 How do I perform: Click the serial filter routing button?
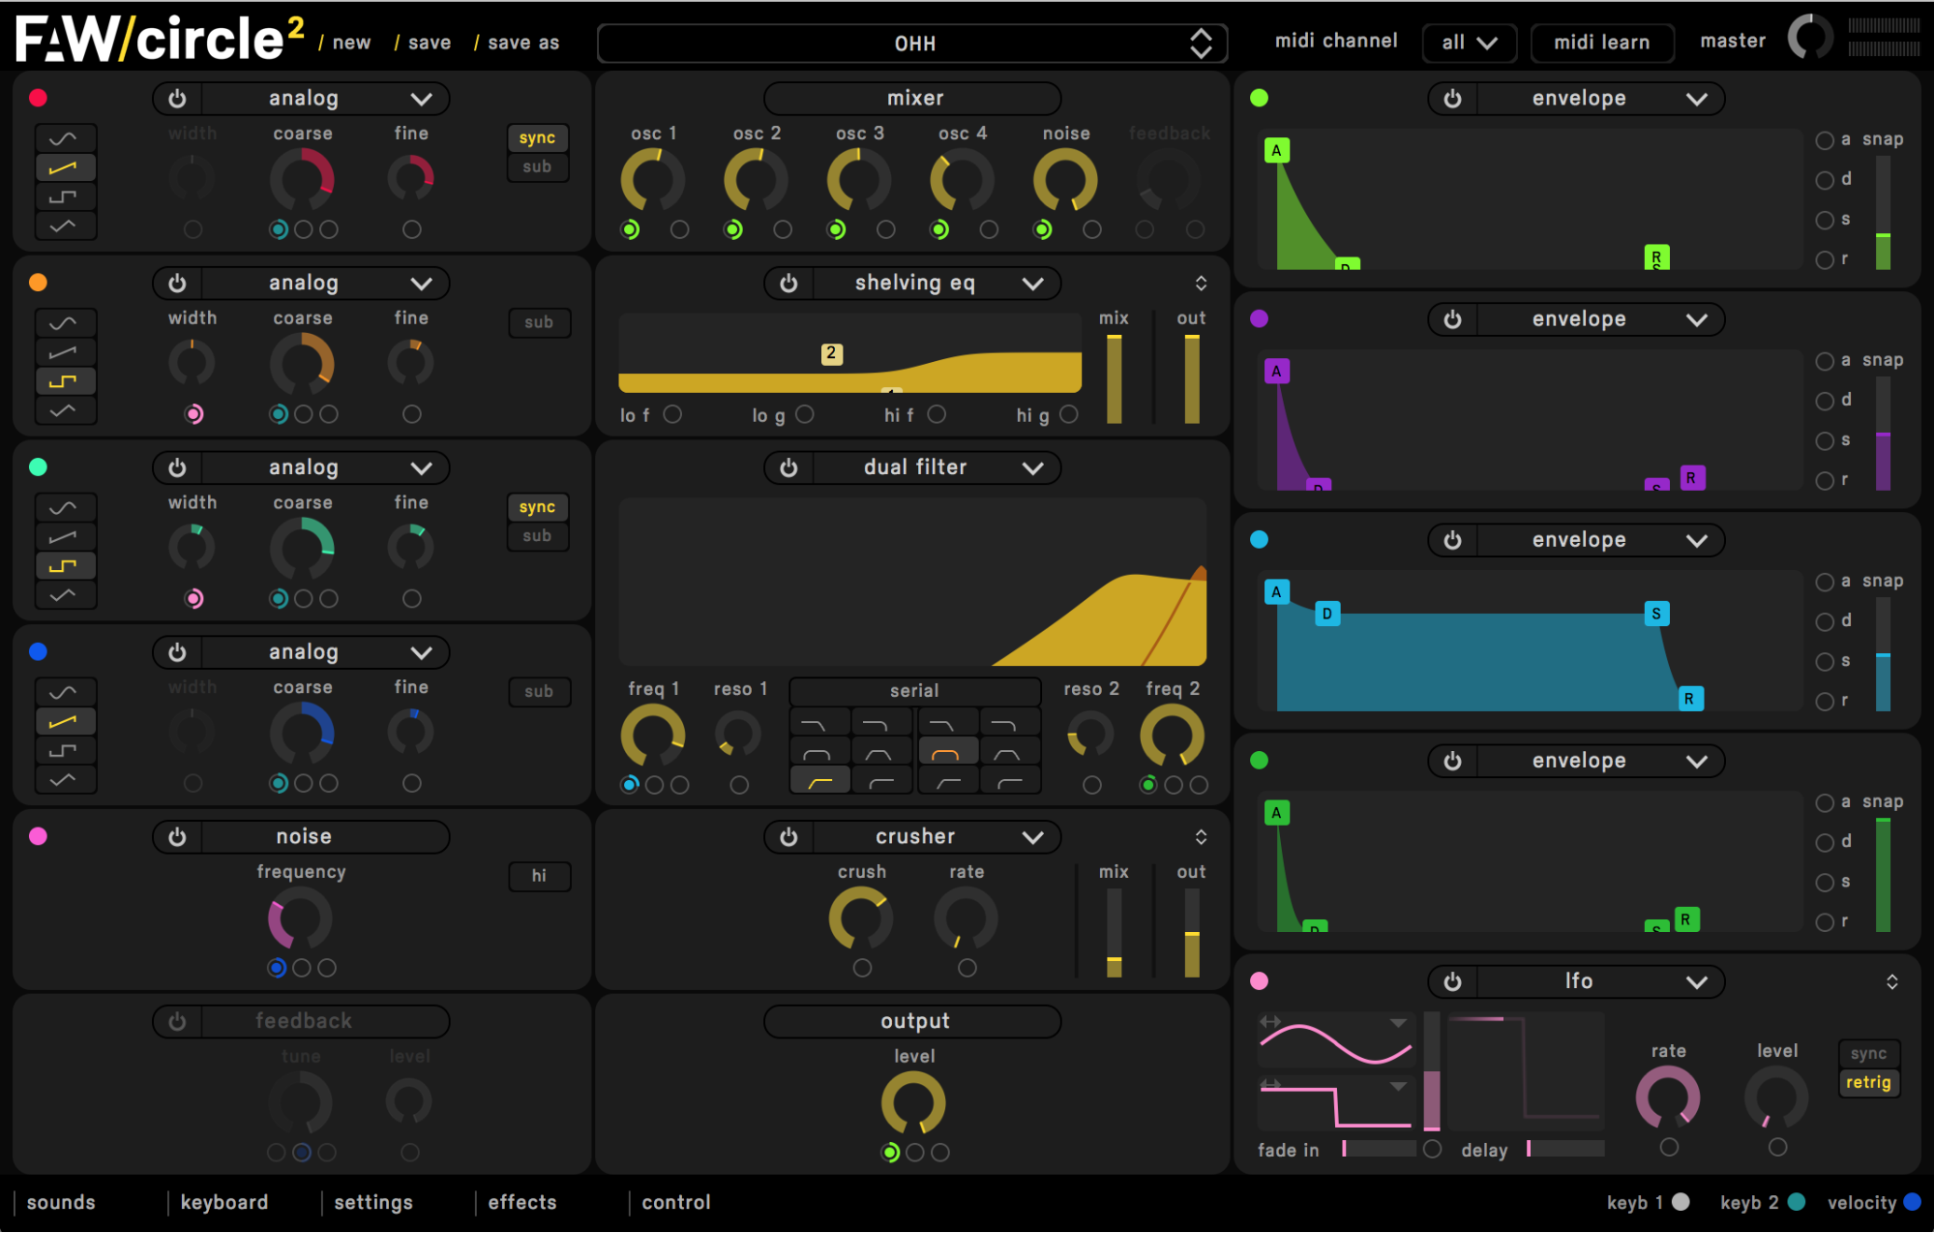click(914, 691)
